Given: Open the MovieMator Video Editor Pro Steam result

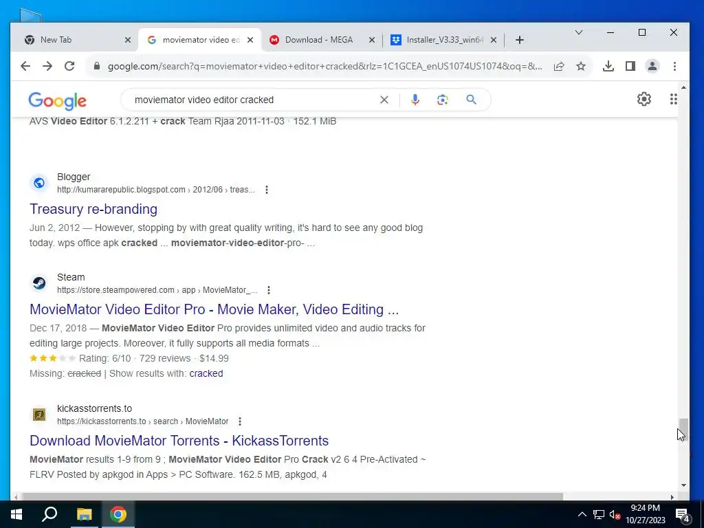Looking at the screenshot, I should [x=214, y=309].
